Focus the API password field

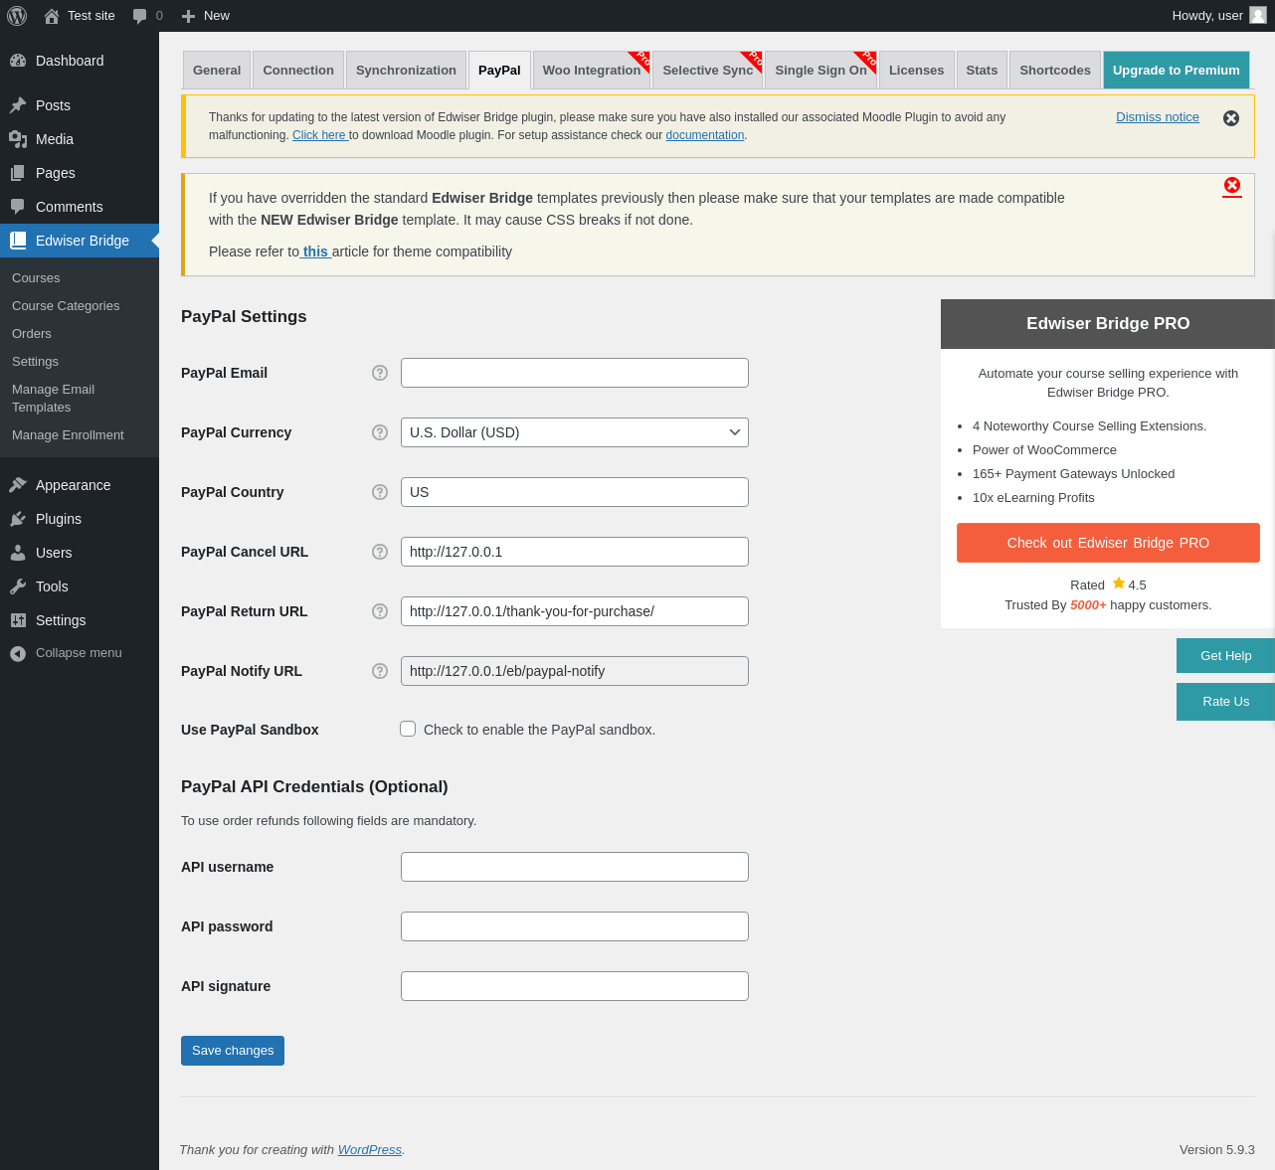575,926
